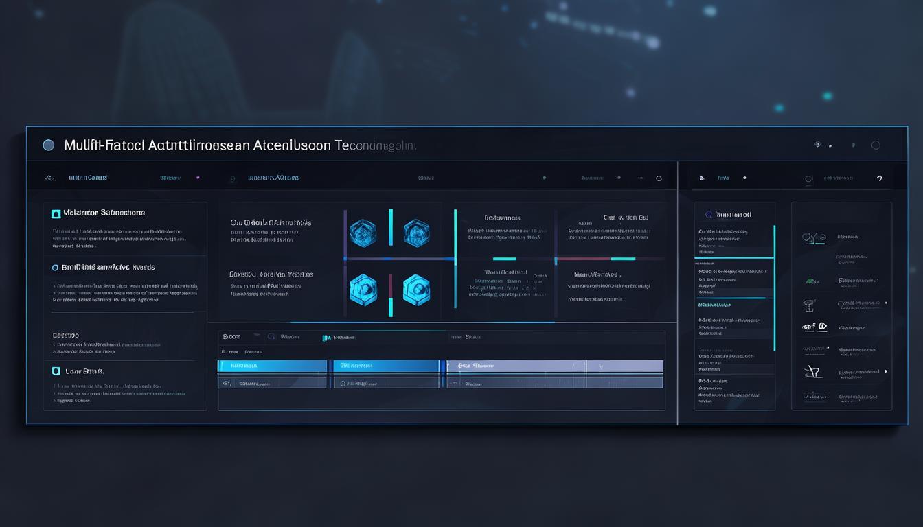Click the green leaf icon in right panel
This screenshot has height=527, width=923.
(x=812, y=281)
